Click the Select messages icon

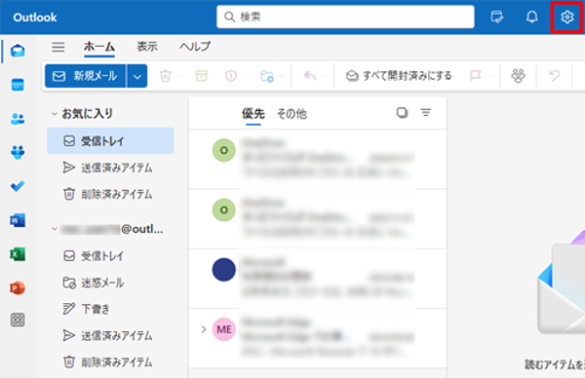point(402,113)
